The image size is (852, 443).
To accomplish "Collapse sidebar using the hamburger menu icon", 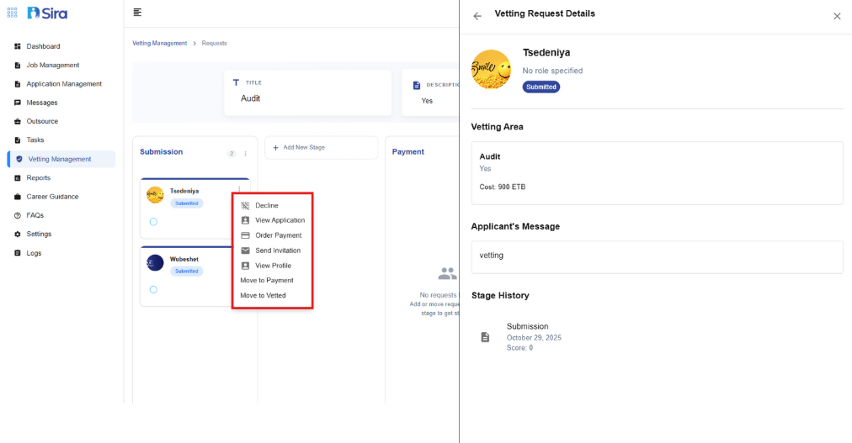I will (x=137, y=13).
